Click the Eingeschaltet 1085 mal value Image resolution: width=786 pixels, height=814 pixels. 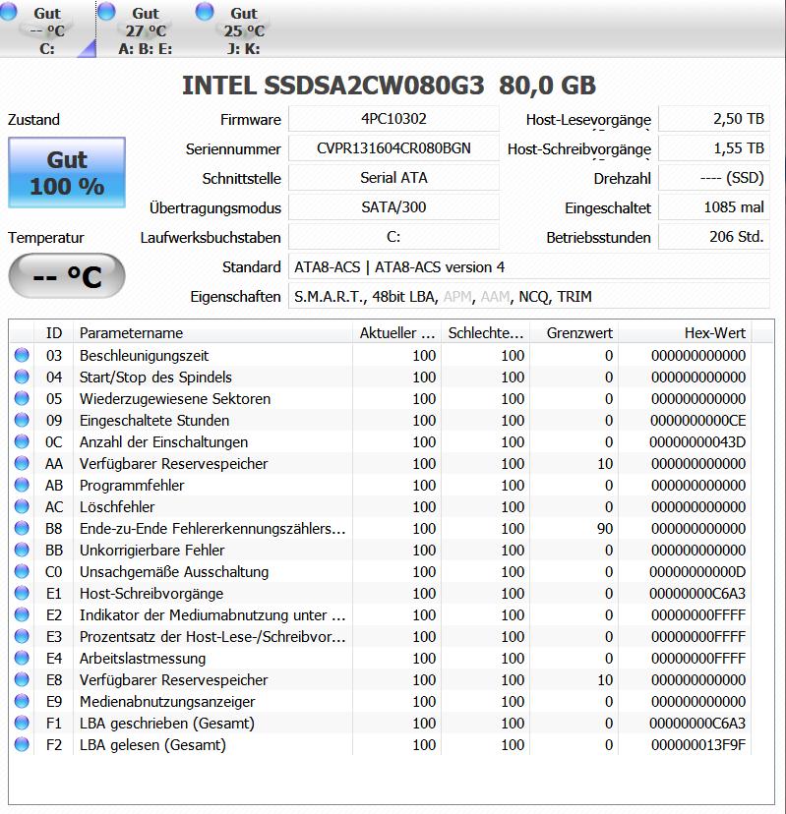coord(714,207)
